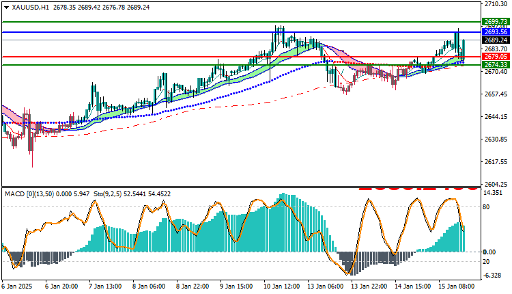Click the 2644.15 price axis value
This screenshot has width=512, height=294.
coord(496,116)
